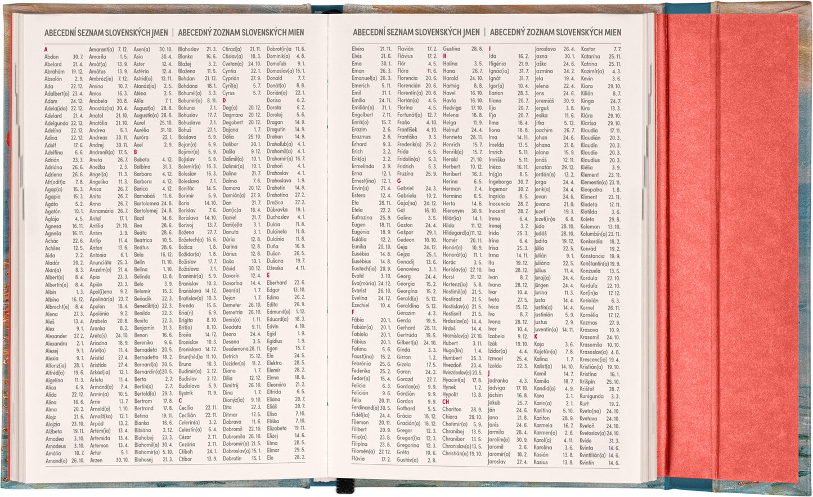This screenshot has height=497, width=813.
Task: Click the red letter K section heading
Action: coord(536,337)
